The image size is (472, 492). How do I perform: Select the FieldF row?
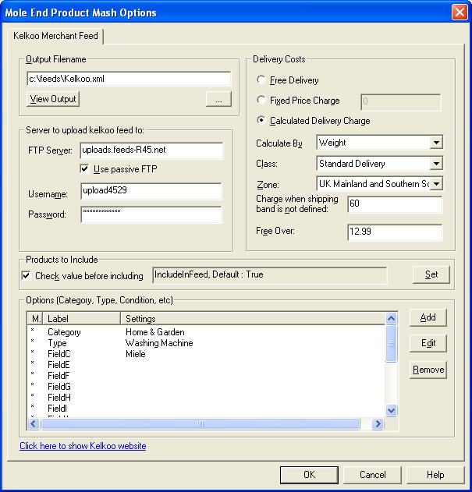coord(206,376)
